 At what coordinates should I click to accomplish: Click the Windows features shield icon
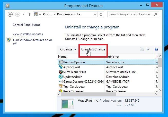tap(9, 40)
